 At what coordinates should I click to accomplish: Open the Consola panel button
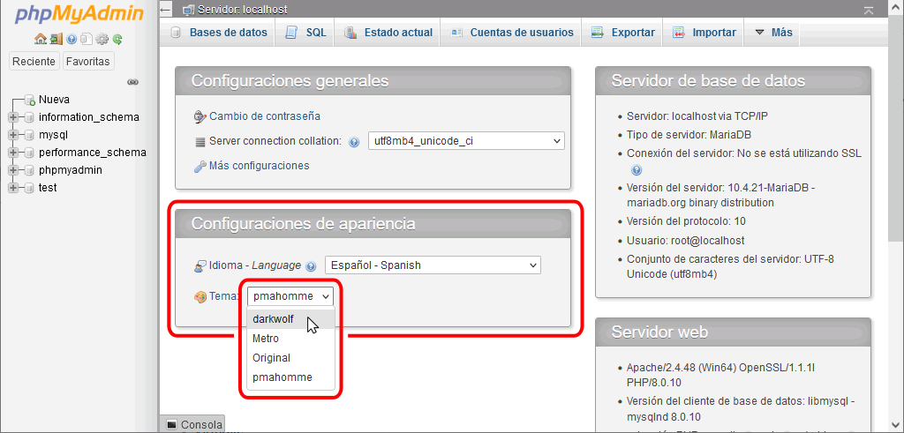point(193,424)
